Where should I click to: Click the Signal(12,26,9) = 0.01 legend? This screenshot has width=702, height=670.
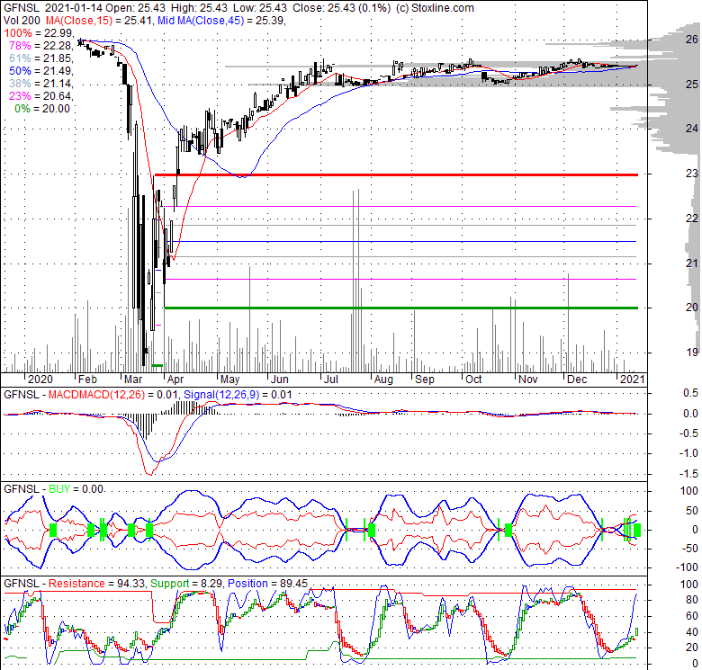(x=238, y=395)
